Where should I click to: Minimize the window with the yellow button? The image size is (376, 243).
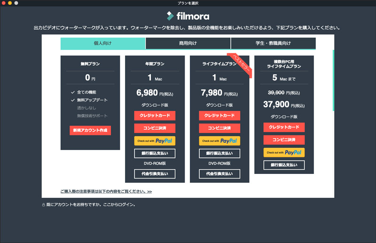(10, 3)
